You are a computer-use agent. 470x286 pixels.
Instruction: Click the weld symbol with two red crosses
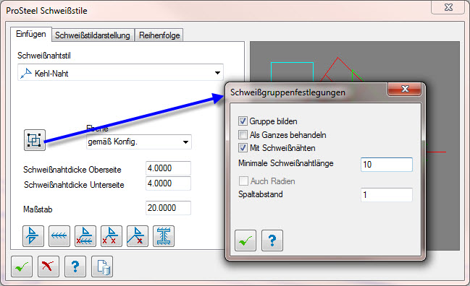tap(112, 235)
